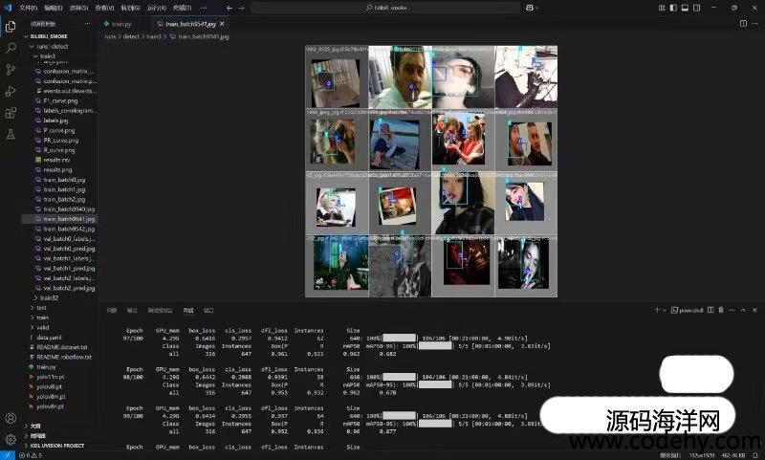Open the Explorer view in the activity bar

pos(11,27)
